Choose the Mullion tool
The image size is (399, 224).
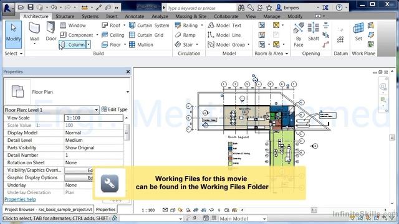pos(141,45)
